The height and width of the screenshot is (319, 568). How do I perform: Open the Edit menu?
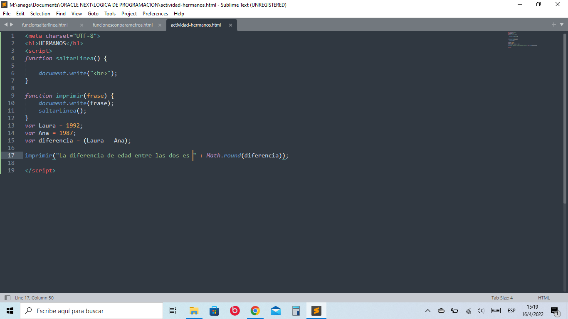tap(20, 14)
